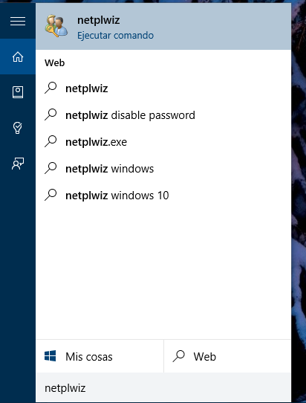This screenshot has width=306, height=403.
Task: Open the Feedback person icon
Action: point(18,164)
